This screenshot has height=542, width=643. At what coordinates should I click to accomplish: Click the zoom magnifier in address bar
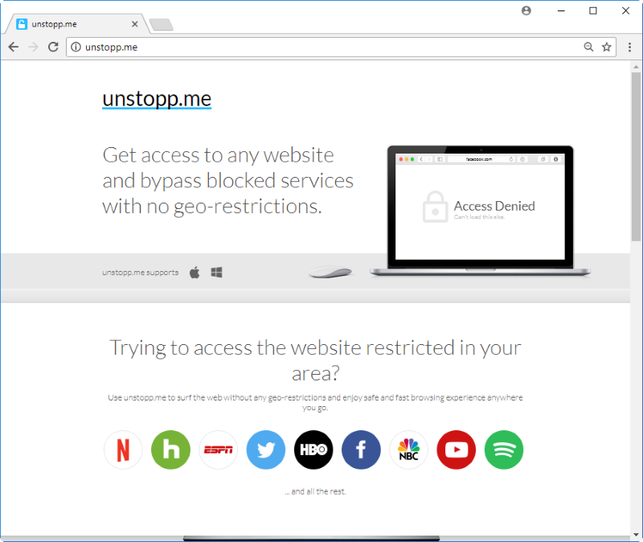[588, 47]
